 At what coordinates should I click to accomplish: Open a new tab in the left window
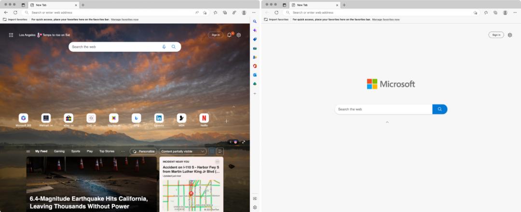tap(83, 5)
